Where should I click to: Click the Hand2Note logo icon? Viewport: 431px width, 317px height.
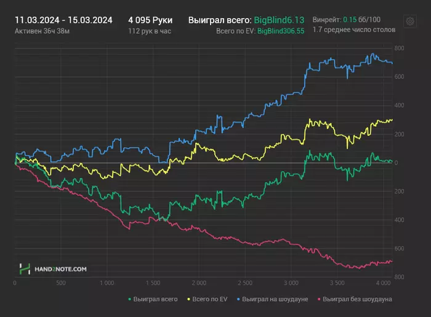click(25, 269)
